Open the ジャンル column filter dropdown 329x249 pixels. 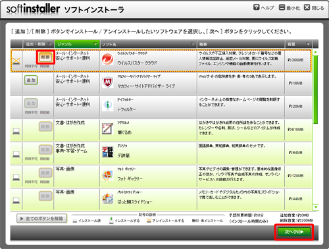point(95,44)
